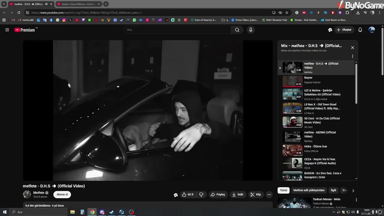Open more video actions ellipsis menu
Screen dimensions: 384x216
click(269, 194)
